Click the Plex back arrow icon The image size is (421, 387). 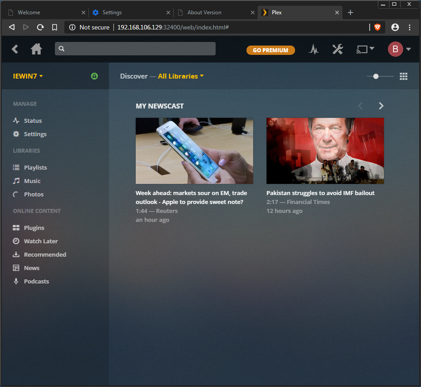[15, 49]
